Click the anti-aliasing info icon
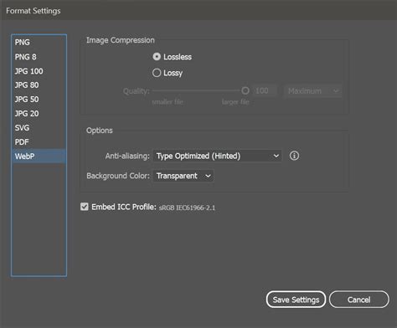Viewport: 397px width, 328px height. pyautogui.click(x=294, y=156)
